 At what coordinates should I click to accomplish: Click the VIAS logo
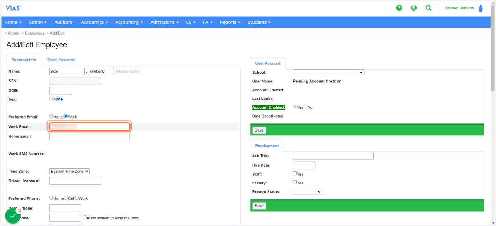[x=13, y=8]
